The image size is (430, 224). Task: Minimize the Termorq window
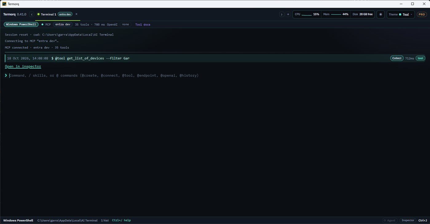pyautogui.click(x=401, y=4)
